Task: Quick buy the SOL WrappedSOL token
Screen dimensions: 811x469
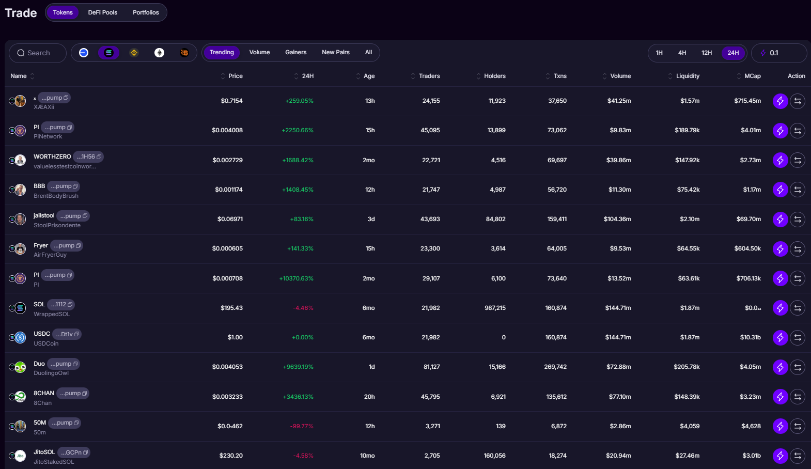Action: click(780, 308)
